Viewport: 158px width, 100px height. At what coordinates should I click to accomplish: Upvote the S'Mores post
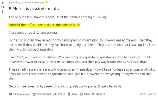pos(3,3)
